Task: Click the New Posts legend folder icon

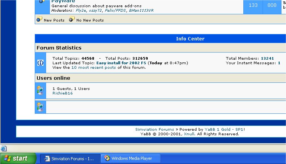Action: (39, 19)
